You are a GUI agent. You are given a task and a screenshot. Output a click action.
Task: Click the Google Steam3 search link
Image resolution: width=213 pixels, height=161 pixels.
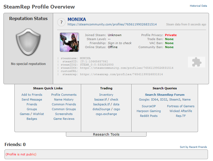point(175,99)
